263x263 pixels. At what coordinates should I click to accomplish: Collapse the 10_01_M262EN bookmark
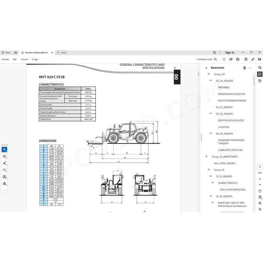coord(211,176)
